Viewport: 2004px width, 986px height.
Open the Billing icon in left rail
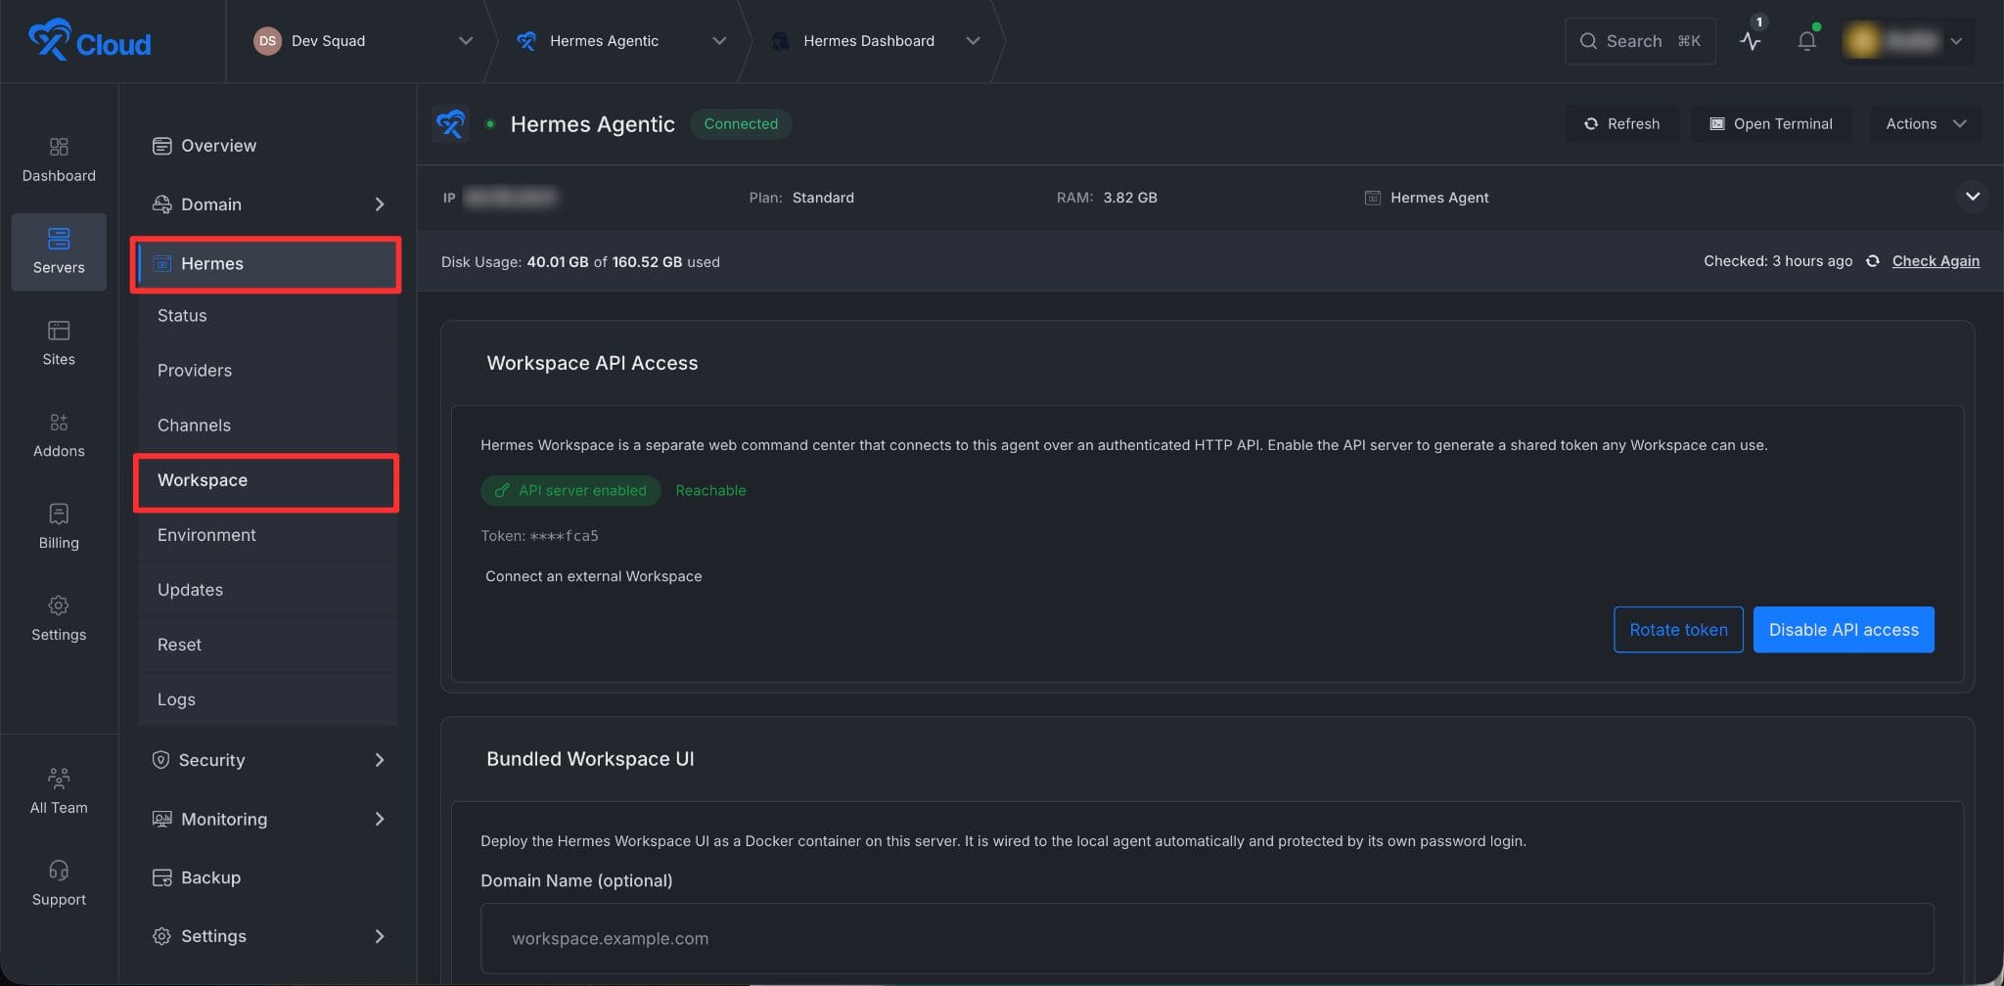click(x=59, y=514)
